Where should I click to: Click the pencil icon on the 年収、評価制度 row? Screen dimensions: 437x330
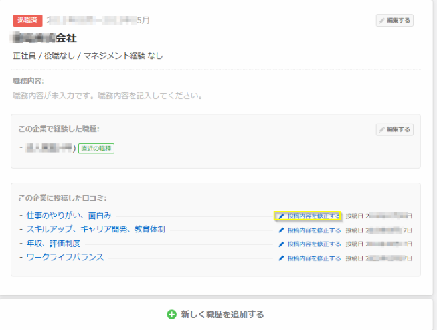point(281,244)
